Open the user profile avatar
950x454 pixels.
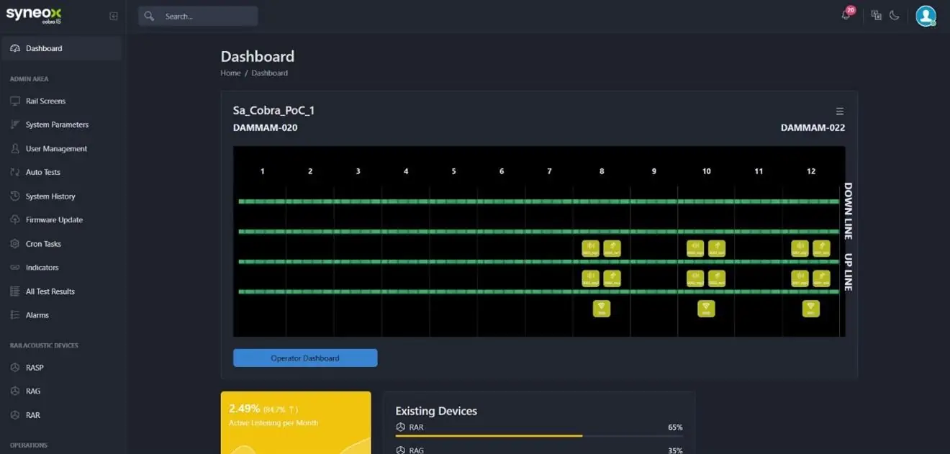point(926,16)
